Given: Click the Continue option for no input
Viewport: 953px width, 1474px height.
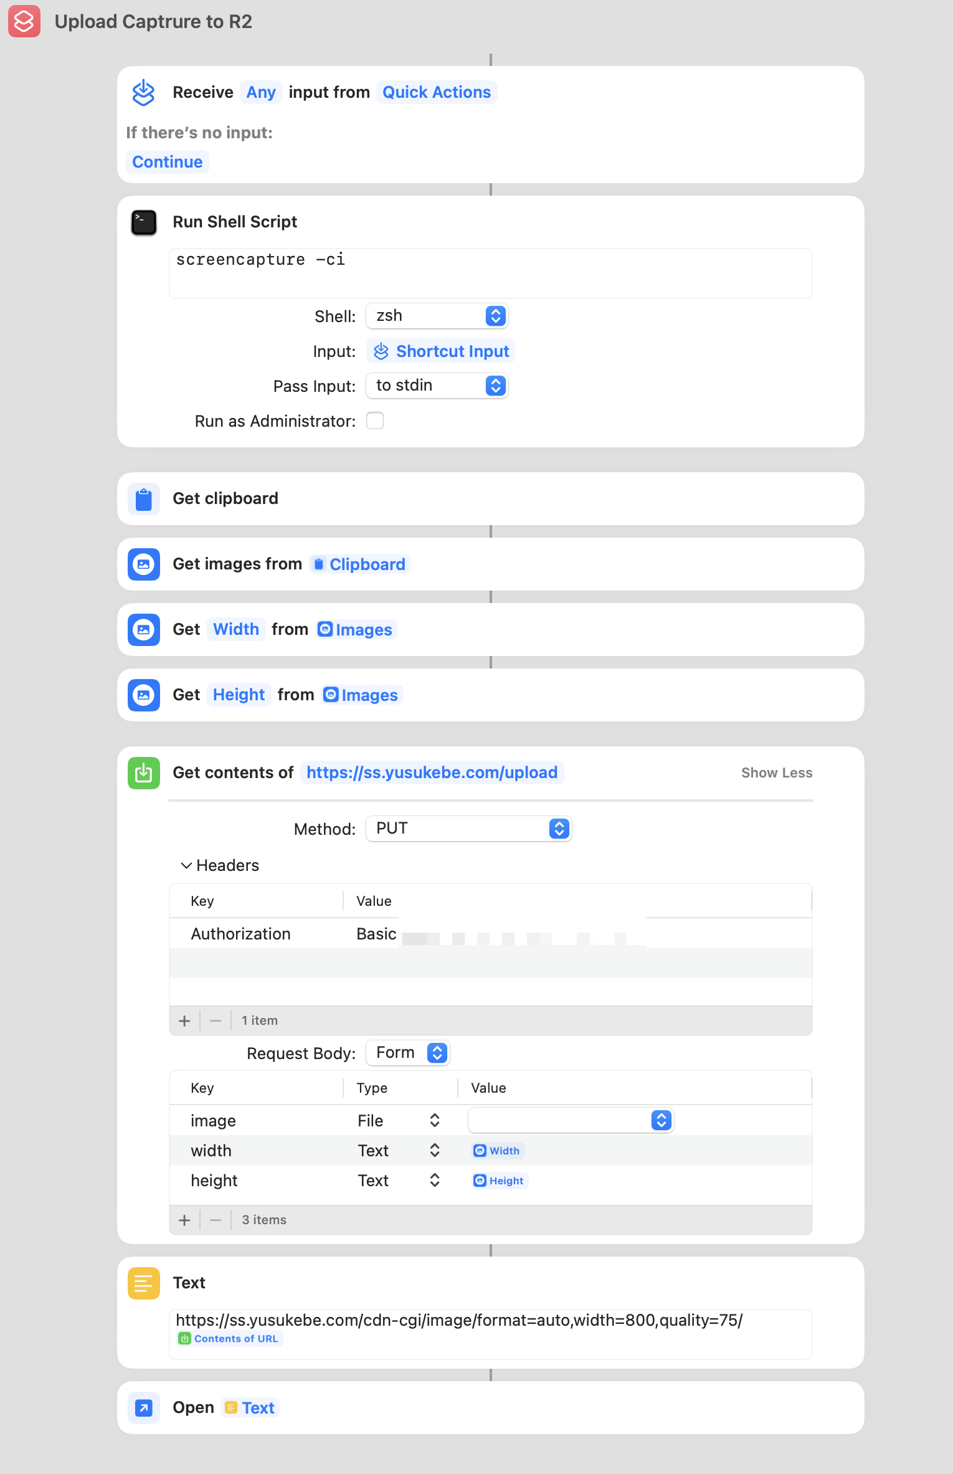Looking at the screenshot, I should point(168,162).
